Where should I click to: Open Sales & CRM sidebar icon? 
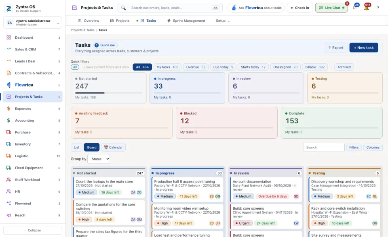8,49
